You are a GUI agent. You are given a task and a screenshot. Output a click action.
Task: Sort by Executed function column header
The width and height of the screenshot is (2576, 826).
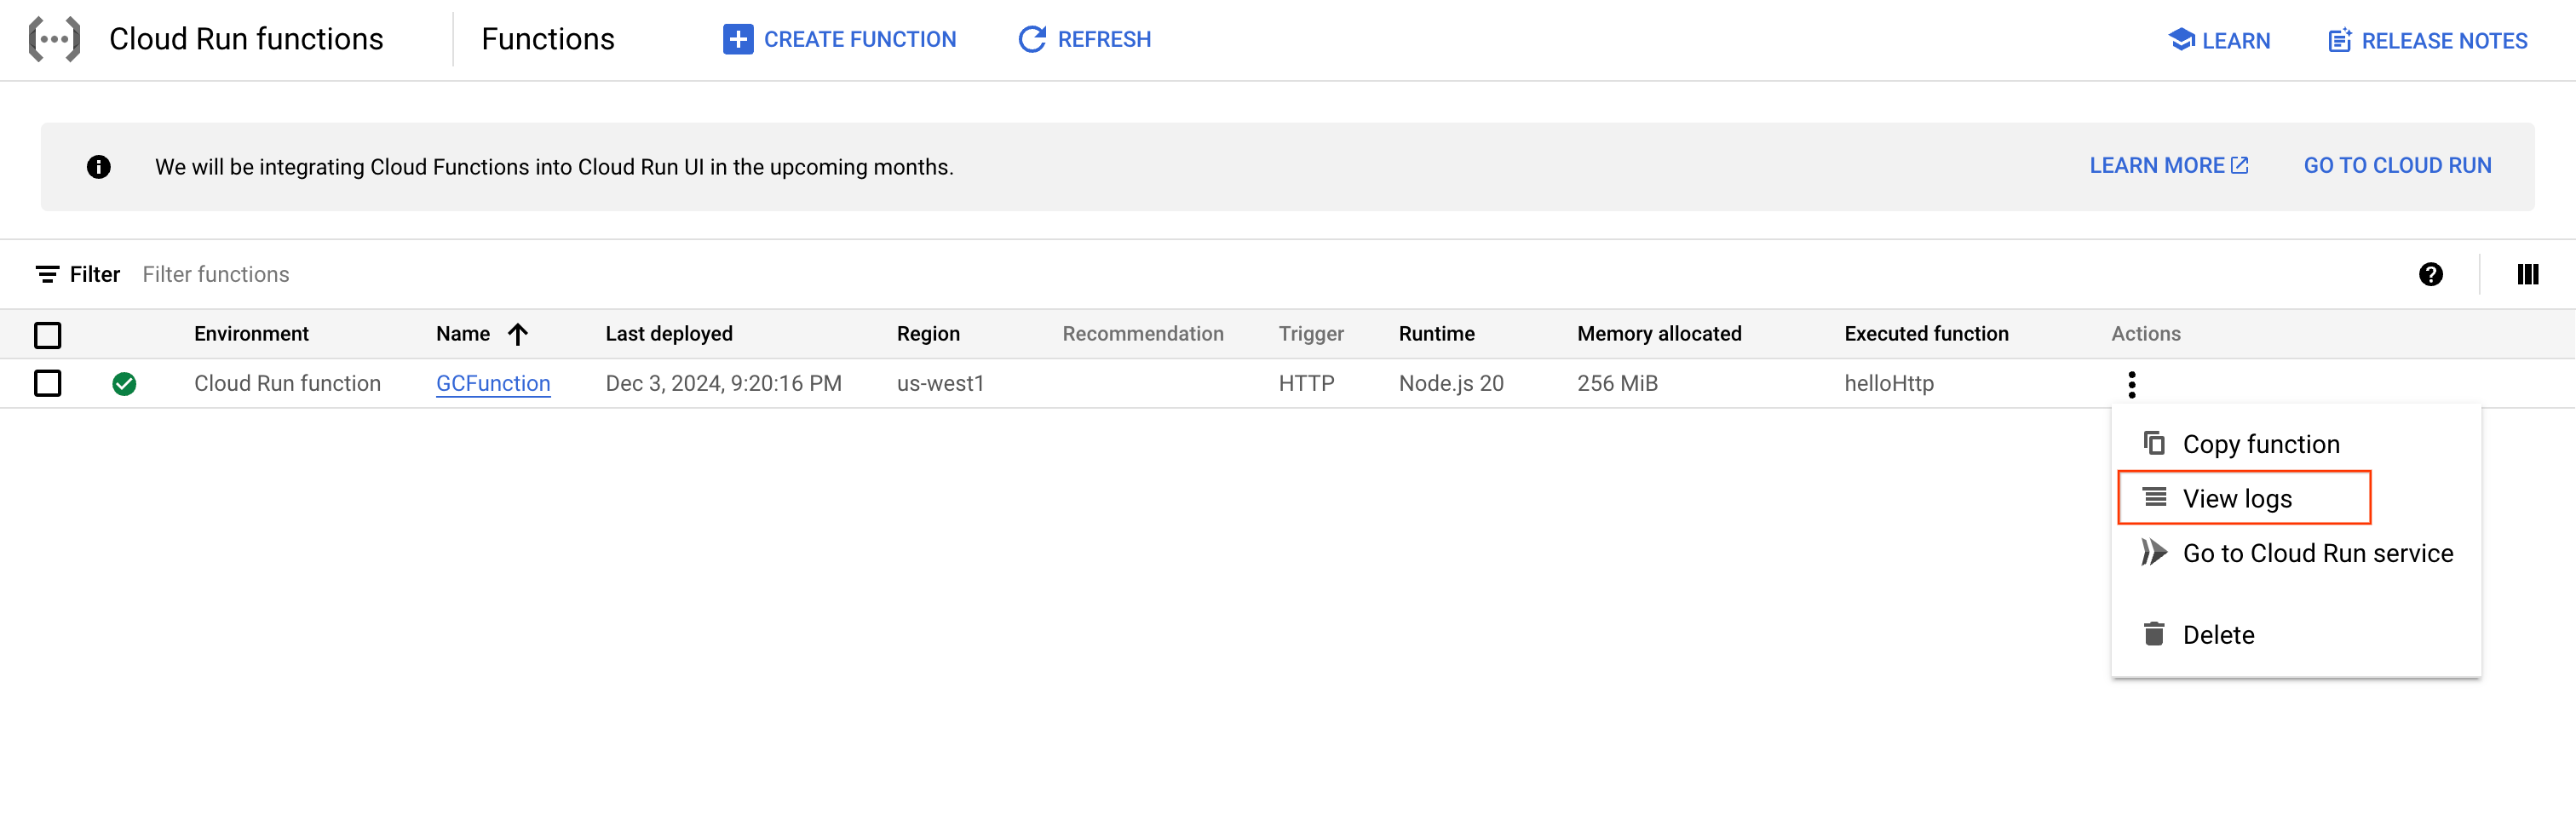1926,334
